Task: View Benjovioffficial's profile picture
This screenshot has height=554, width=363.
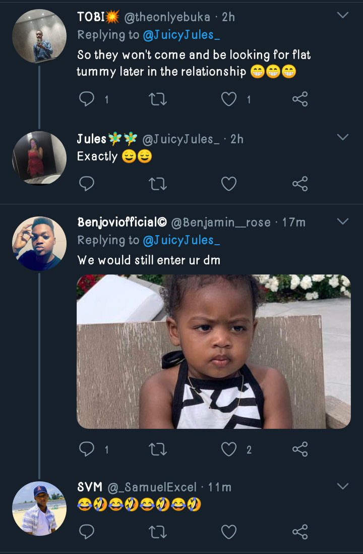Action: (39, 244)
